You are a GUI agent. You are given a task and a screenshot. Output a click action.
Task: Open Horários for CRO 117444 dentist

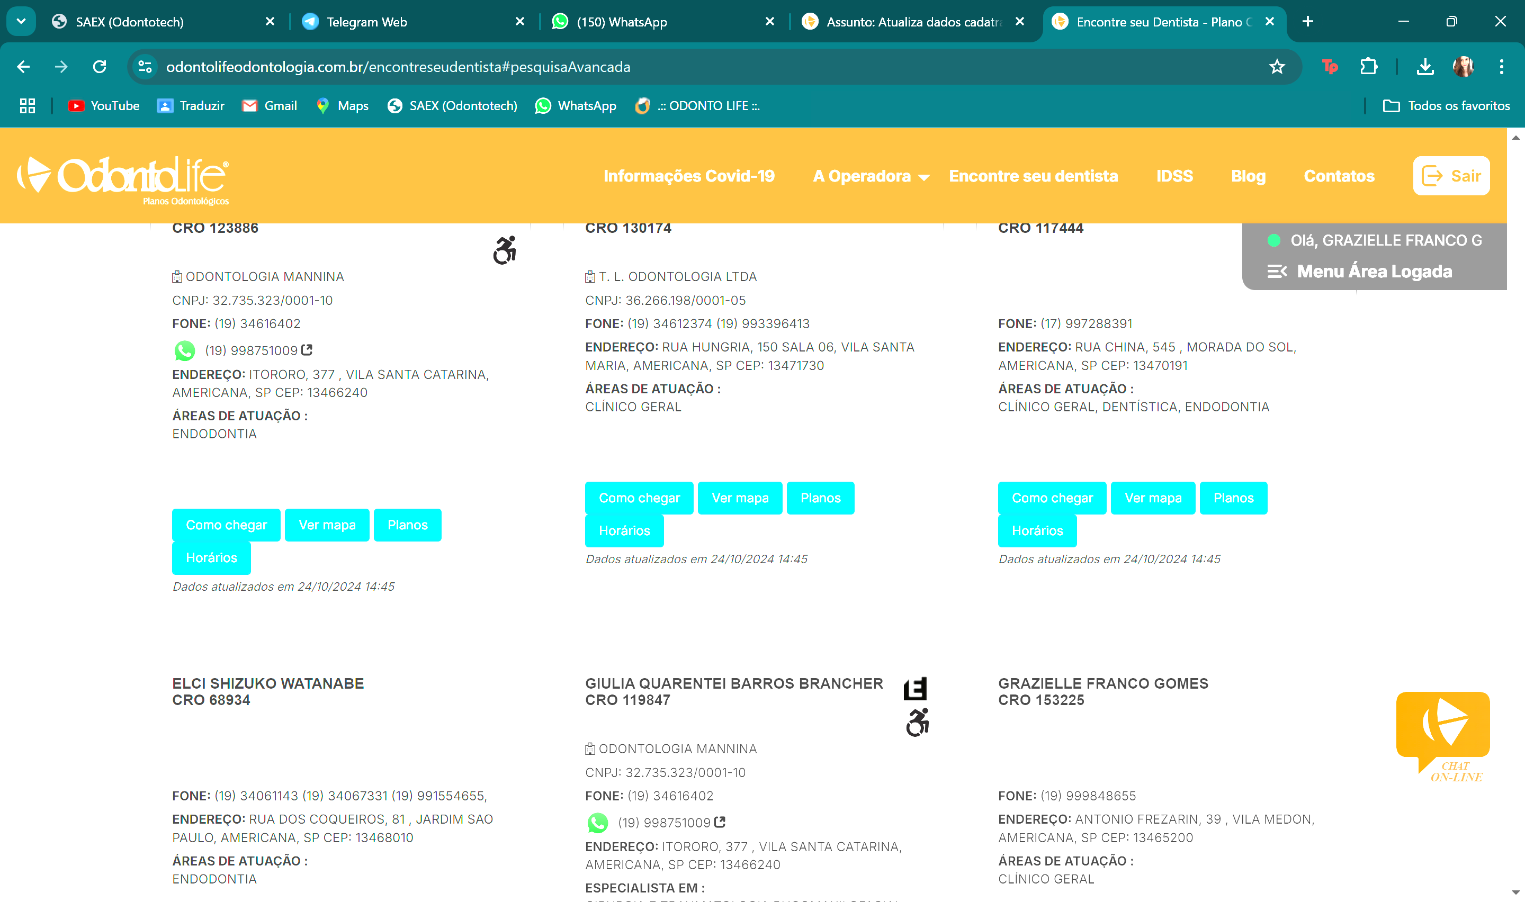pyautogui.click(x=1036, y=530)
